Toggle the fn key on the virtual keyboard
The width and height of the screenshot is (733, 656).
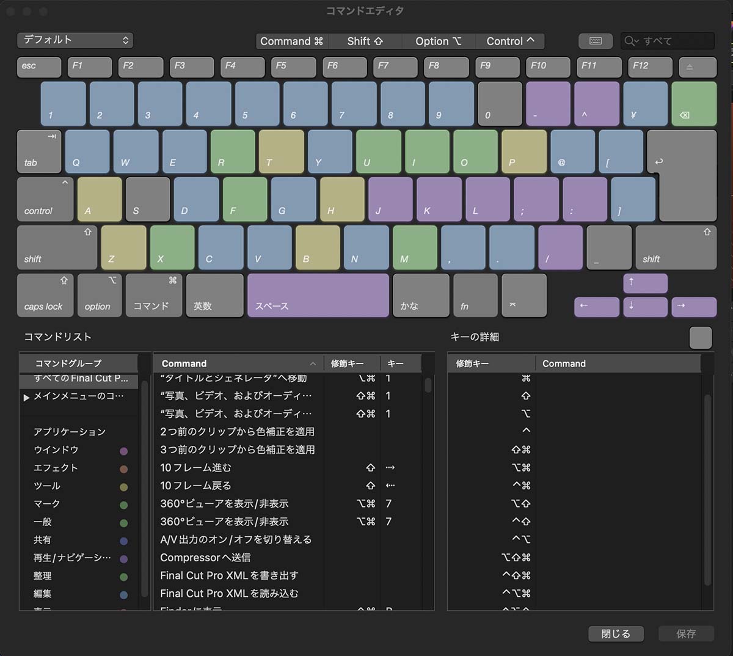pyautogui.click(x=475, y=296)
